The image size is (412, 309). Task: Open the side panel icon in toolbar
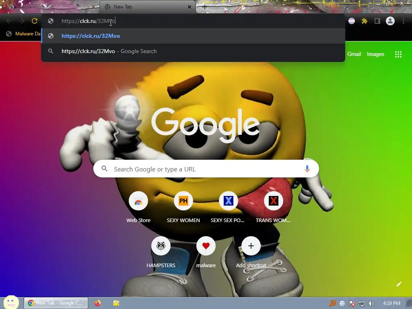point(377,21)
